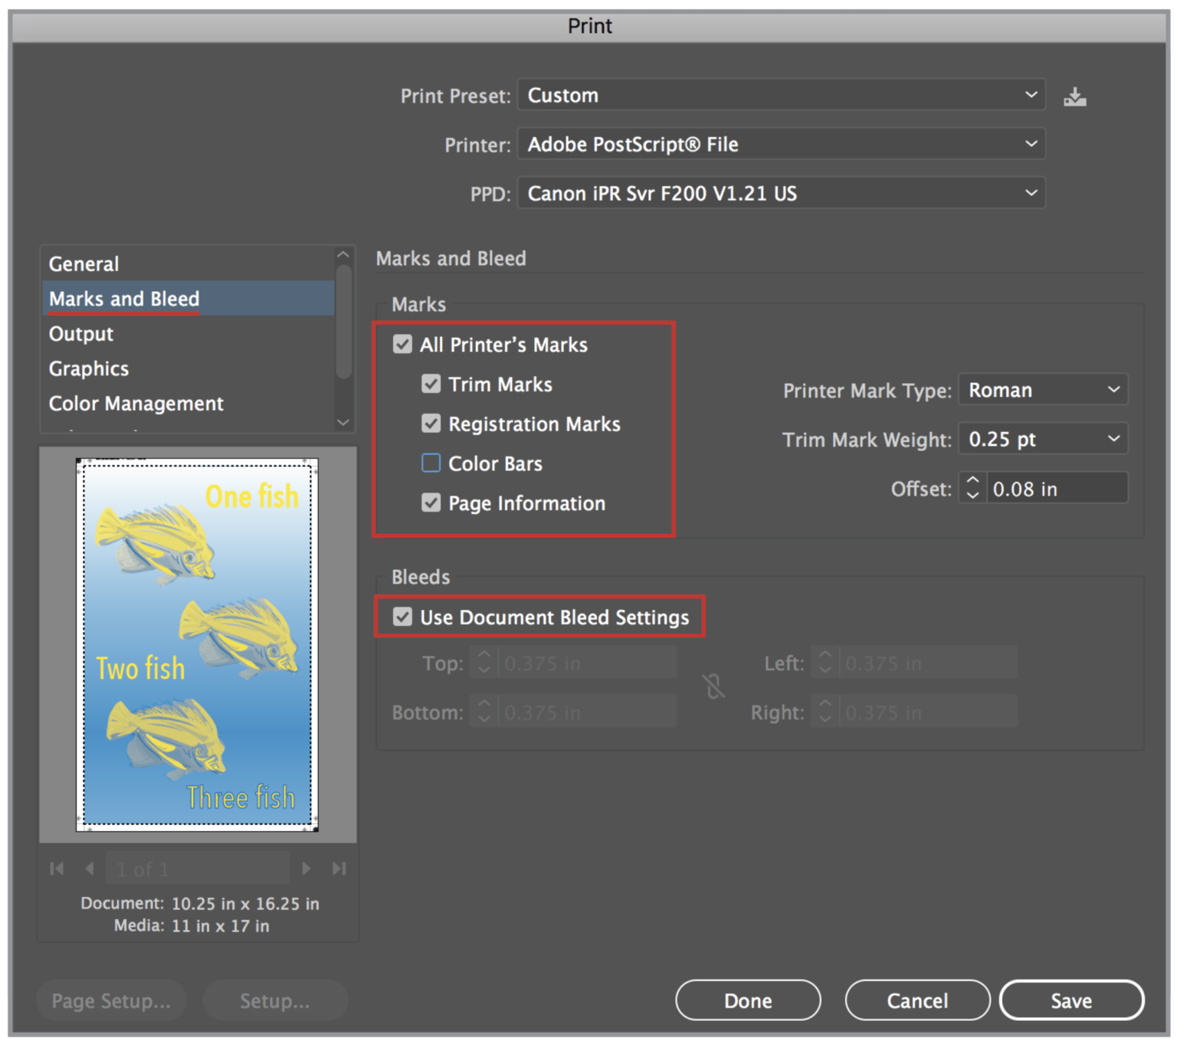Save the current settings as a print preset
This screenshot has width=1177, height=1047.
tap(1074, 95)
